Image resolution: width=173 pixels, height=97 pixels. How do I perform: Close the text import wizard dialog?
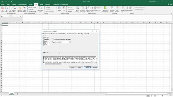click(x=97, y=31)
